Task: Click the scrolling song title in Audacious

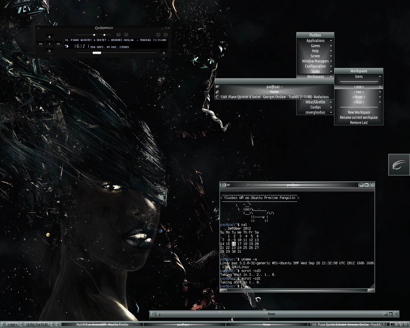Action: (x=116, y=40)
